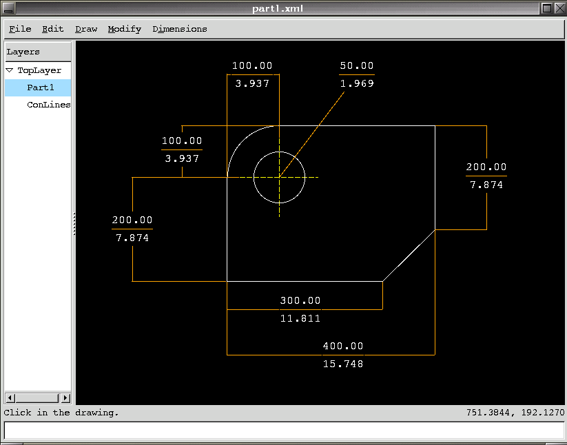The height and width of the screenshot is (445, 567).
Task: Open the window menu button in title bar
Action: point(8,8)
